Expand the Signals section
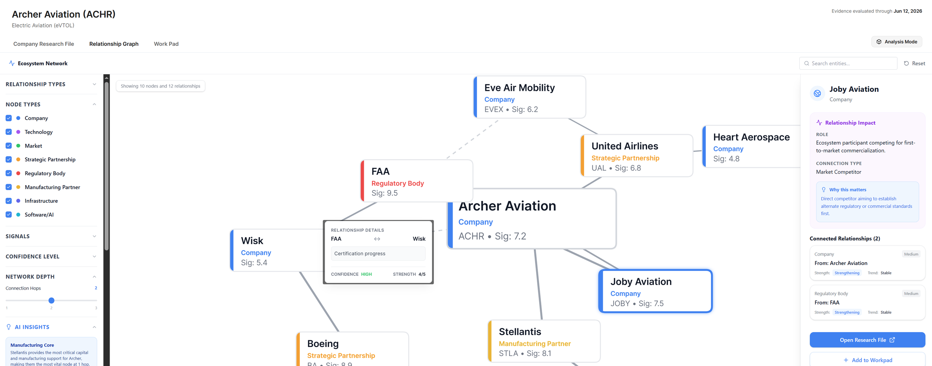The height and width of the screenshot is (366, 932). (51, 236)
